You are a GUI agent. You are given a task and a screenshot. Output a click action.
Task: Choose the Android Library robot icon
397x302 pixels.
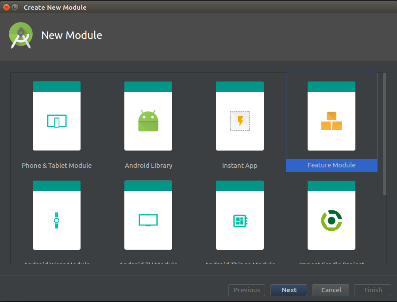click(148, 121)
